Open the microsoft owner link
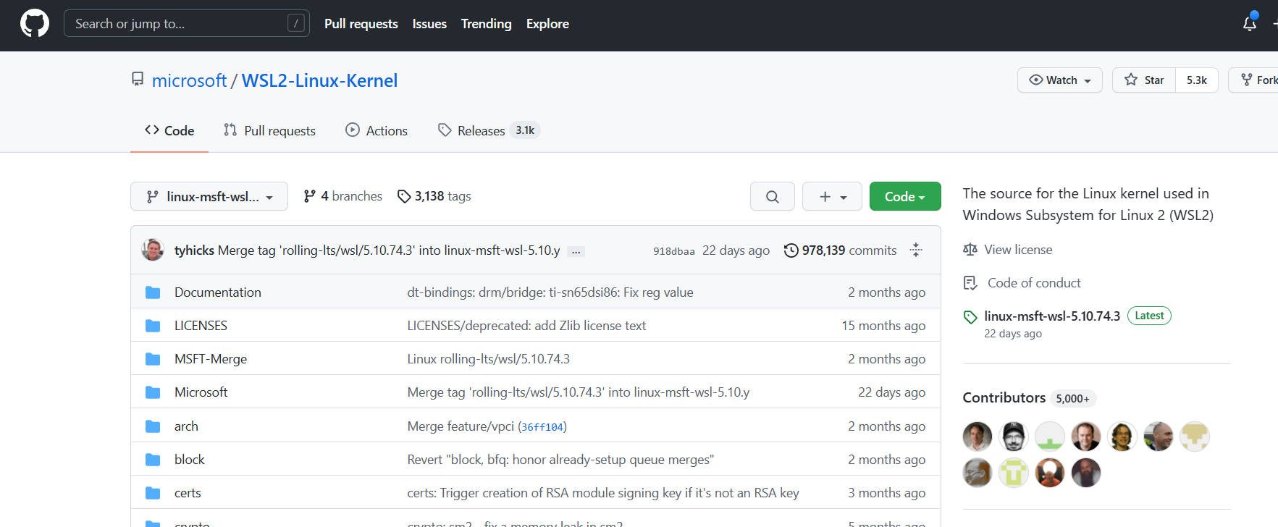 tap(190, 80)
